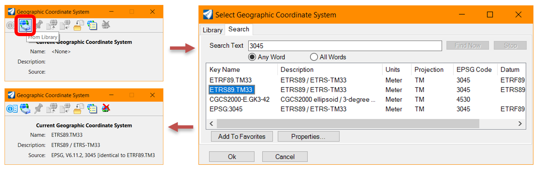Click the globe with list icon in the upper dialog
This screenshot has width=538, height=173.
[x=92, y=25]
